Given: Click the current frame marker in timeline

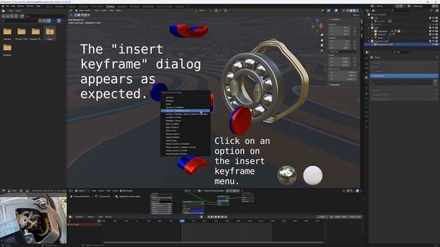Looking at the screenshot, I should pos(182,221).
